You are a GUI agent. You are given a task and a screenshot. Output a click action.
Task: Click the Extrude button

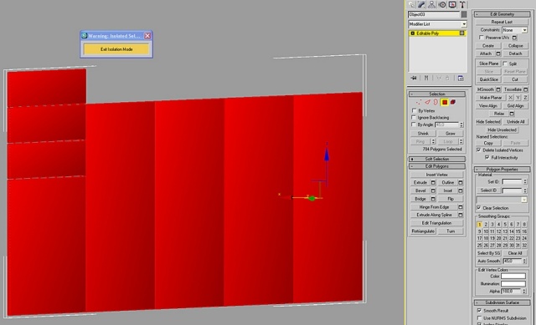coord(420,182)
